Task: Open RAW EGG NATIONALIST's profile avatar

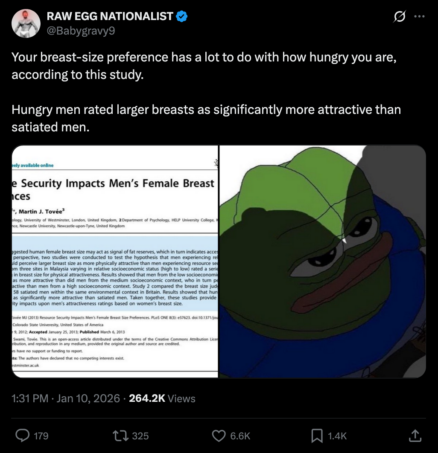Action: coord(26,23)
